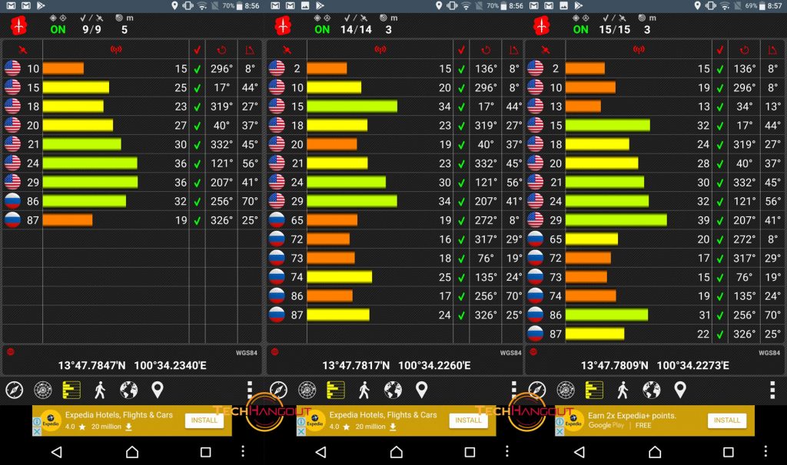Sort by elevation header icon on 9/9 screen
The width and height of the screenshot is (787, 465).
[250, 50]
